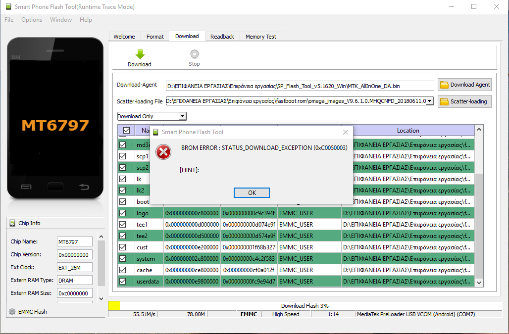The image size is (509, 334).
Task: Expand the Scatter-loading File path dropdown
Action: 429,101
